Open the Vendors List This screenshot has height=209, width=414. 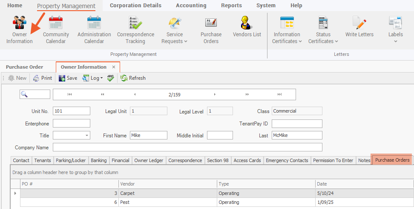tap(247, 26)
